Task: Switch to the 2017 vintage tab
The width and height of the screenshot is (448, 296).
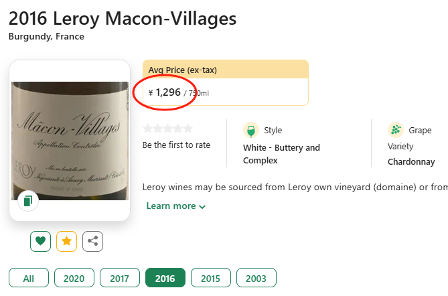Action: point(120,278)
